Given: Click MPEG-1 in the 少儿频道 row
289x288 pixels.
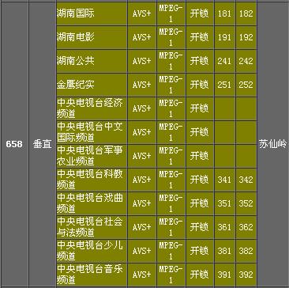Looking at the screenshot, I should click(171, 251).
